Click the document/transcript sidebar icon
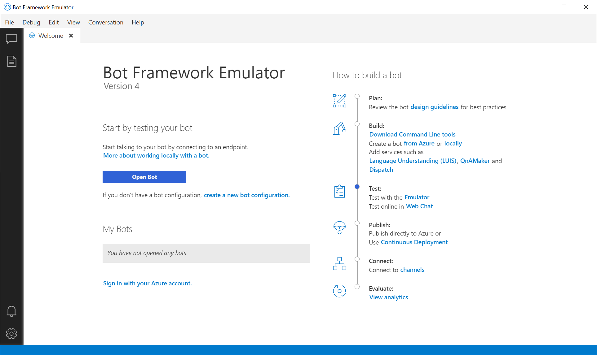This screenshot has height=355, width=597. 11,61
